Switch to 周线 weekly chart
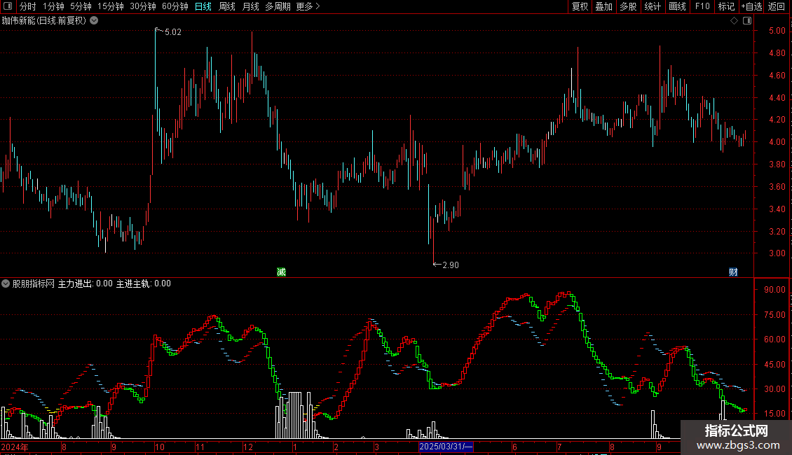 (x=227, y=6)
